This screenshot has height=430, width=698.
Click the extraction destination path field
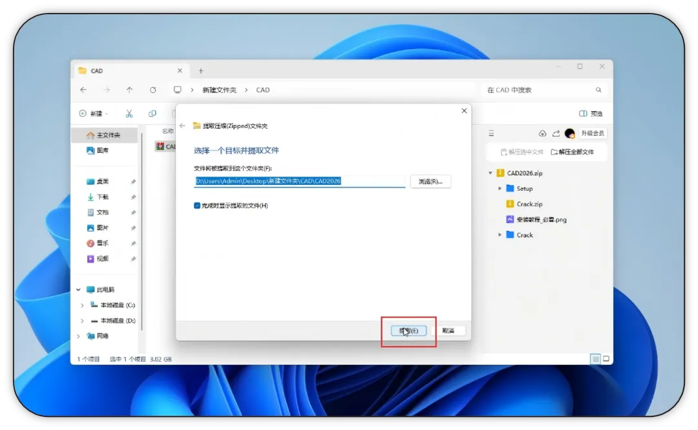[300, 181]
